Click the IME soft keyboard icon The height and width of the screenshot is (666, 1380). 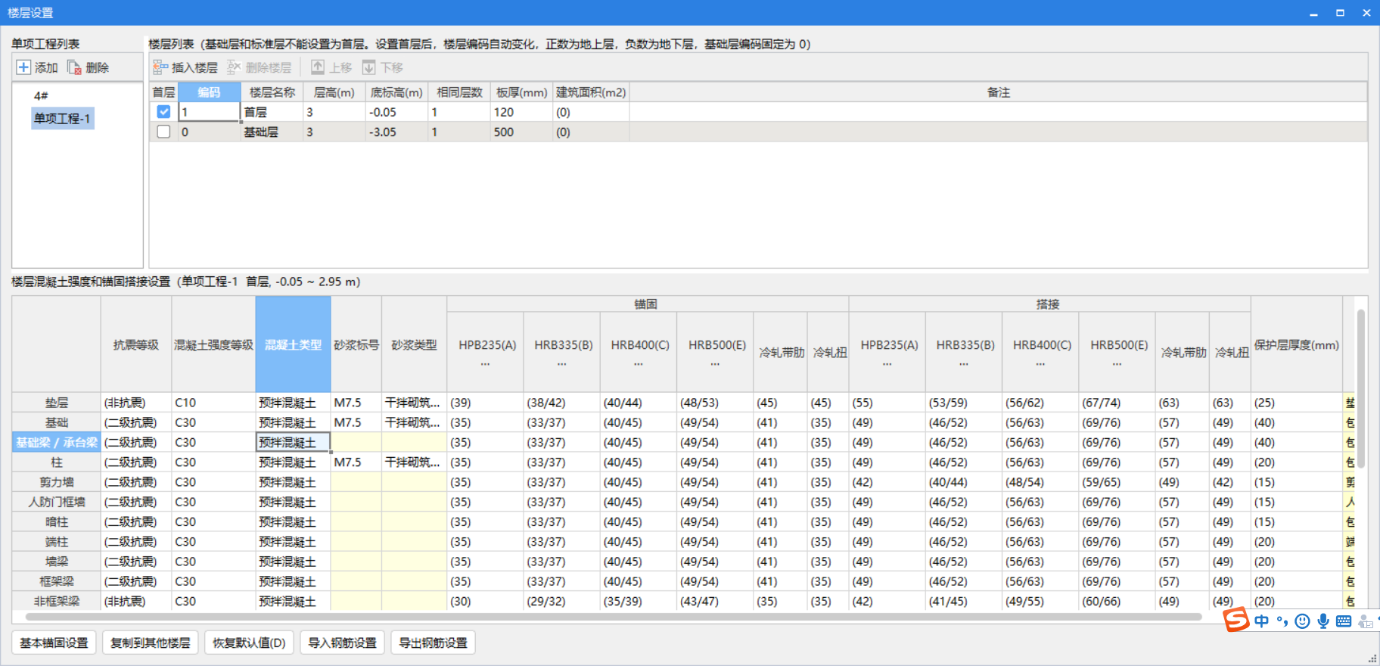1344,621
